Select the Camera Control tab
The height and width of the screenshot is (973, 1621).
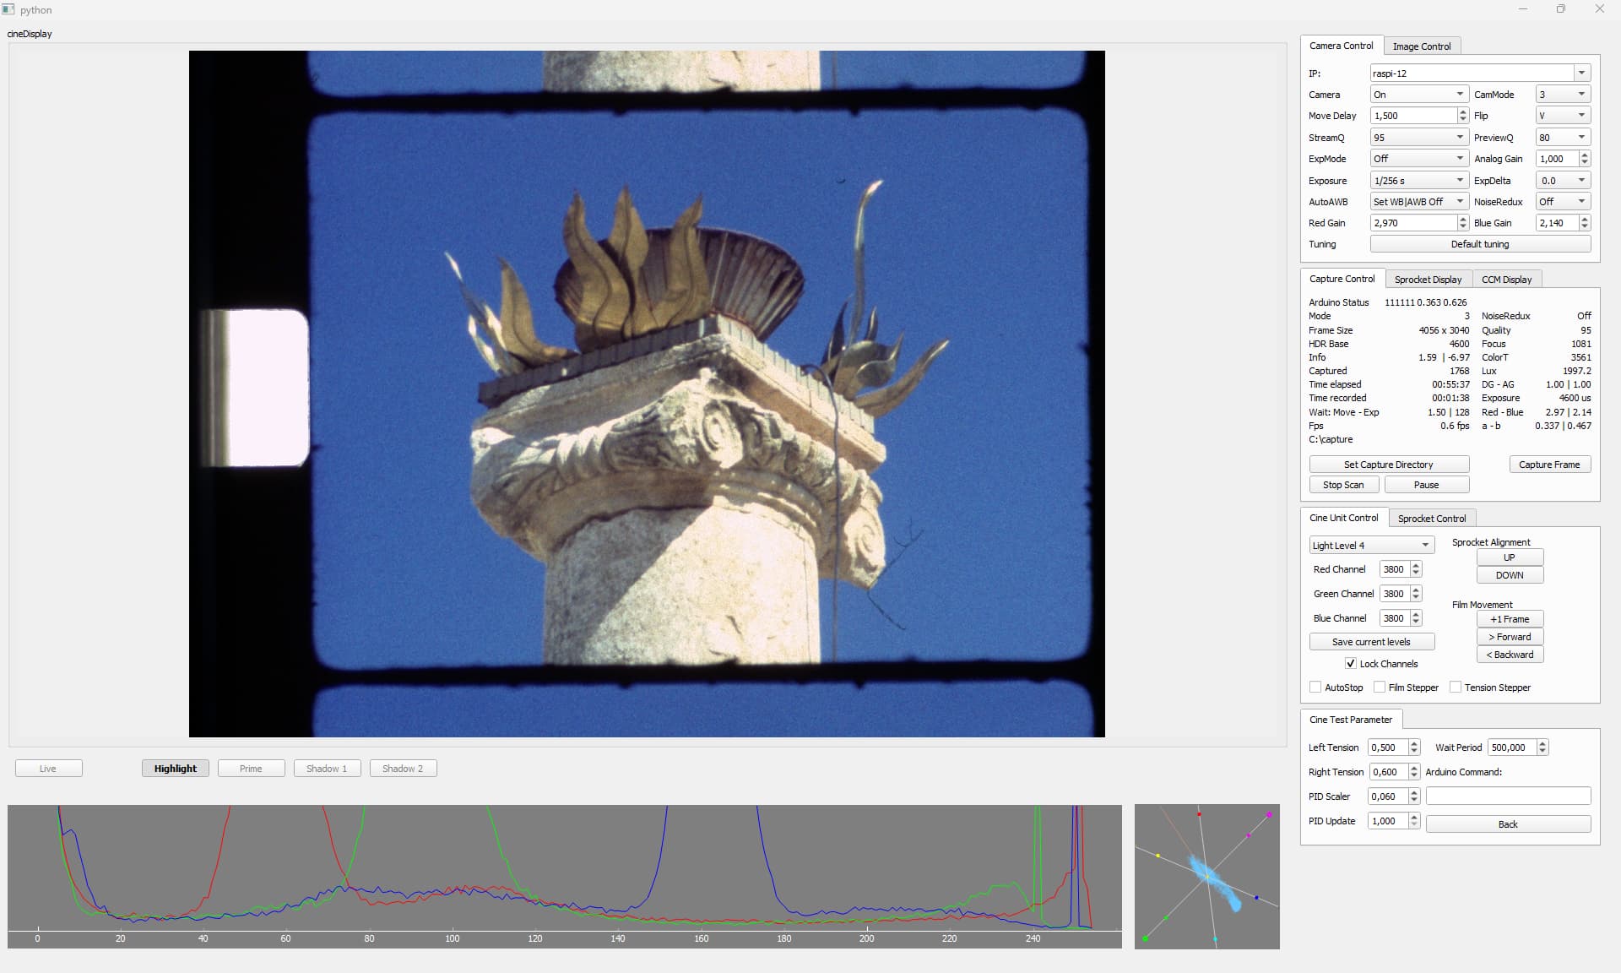(1341, 46)
